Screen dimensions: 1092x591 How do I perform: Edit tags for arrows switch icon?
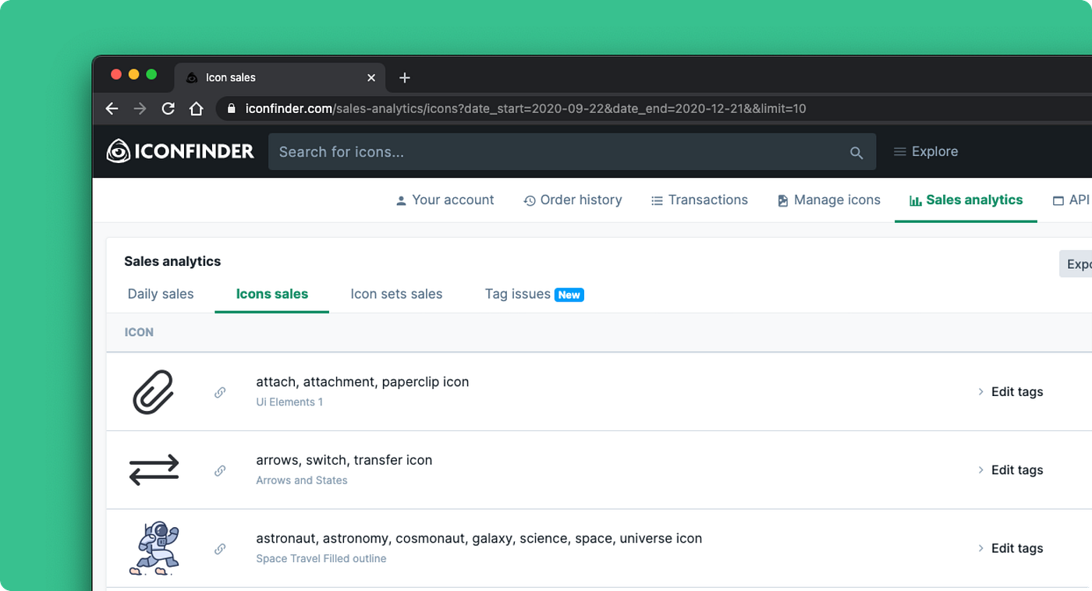[x=1011, y=469]
